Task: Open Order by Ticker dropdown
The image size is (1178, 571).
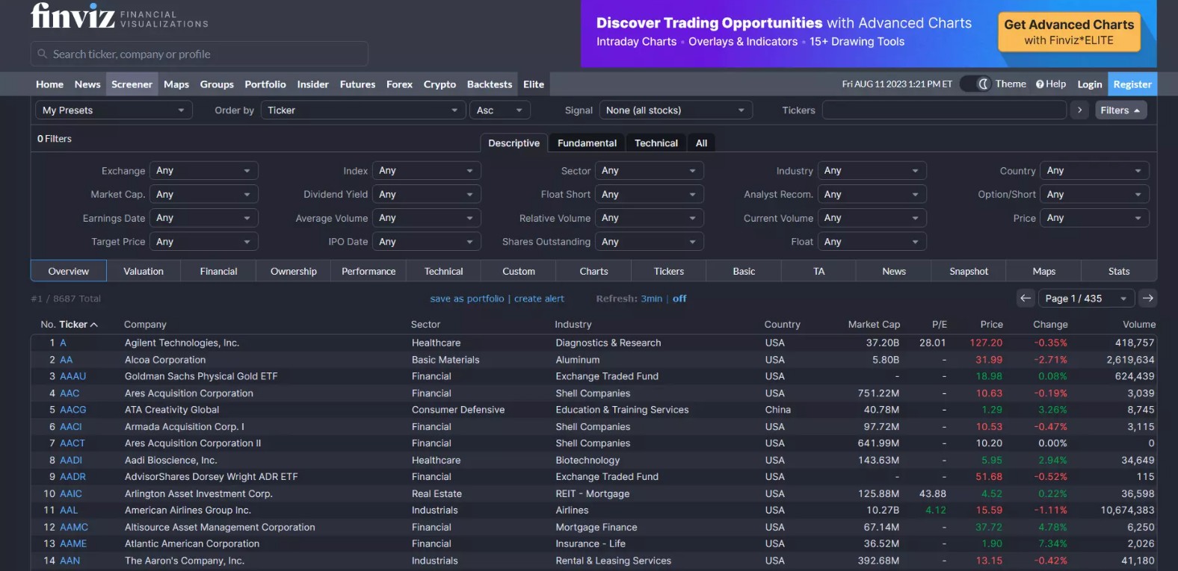Action: [x=363, y=110]
